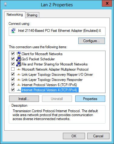This screenshot has width=114, height=144.
Task: Select the Networking tab
Action: [x=15, y=15]
